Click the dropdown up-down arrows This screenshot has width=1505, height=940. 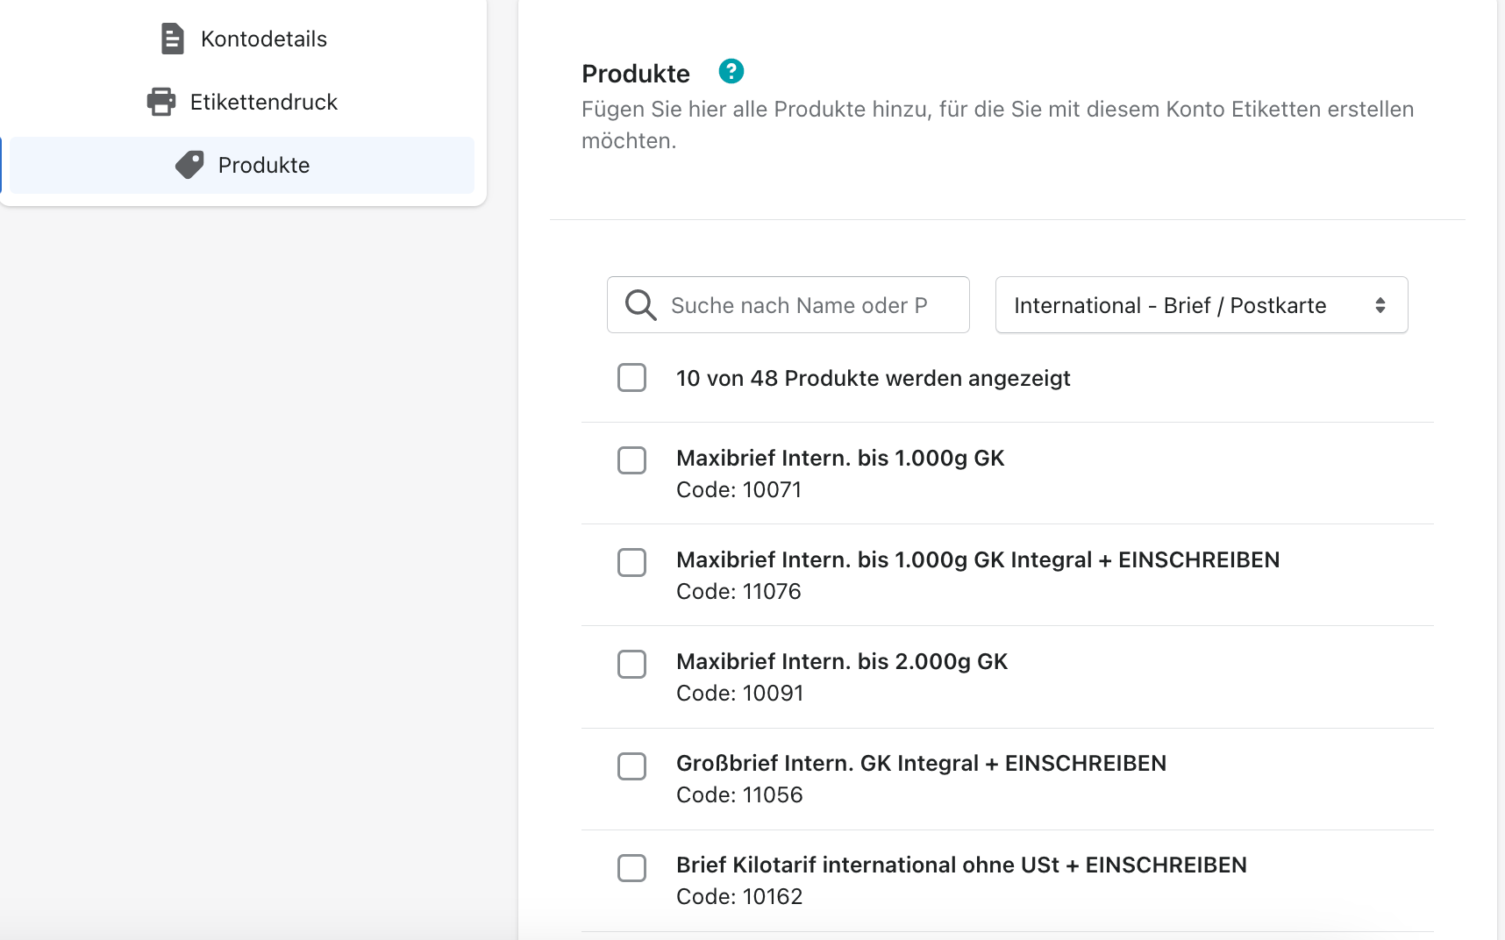point(1380,305)
